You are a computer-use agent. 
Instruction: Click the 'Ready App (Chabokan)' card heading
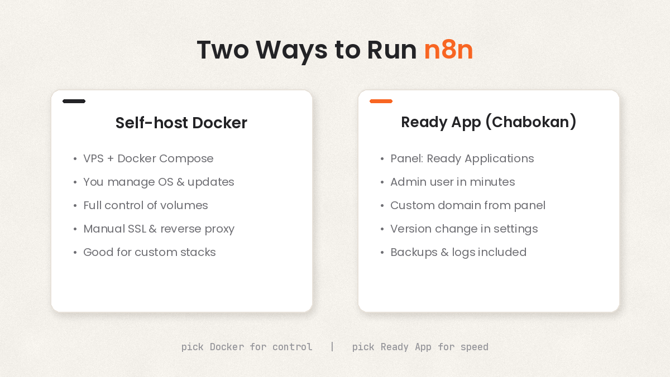[x=489, y=122]
